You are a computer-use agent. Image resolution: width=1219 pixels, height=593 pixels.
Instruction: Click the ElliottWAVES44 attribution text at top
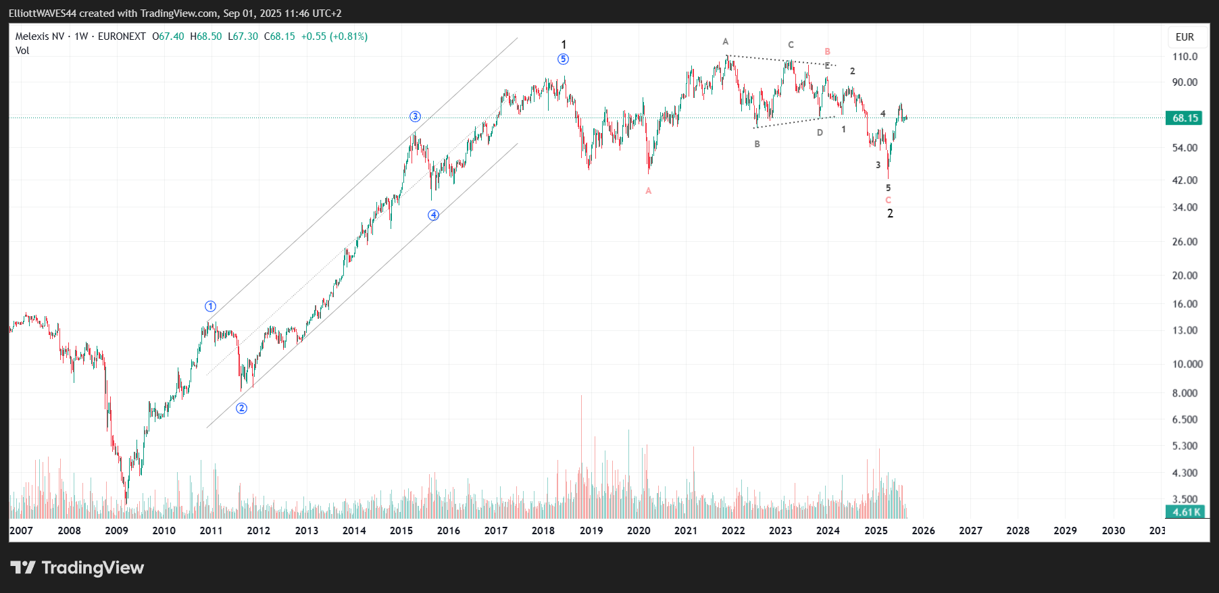tap(42, 14)
